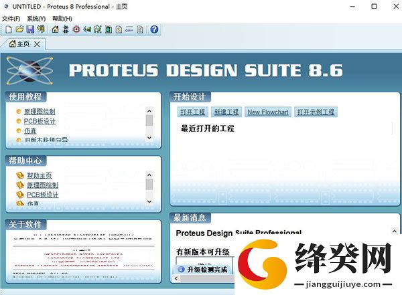
Task: Click the 有新版本可升级 text
Action: [x=202, y=252]
